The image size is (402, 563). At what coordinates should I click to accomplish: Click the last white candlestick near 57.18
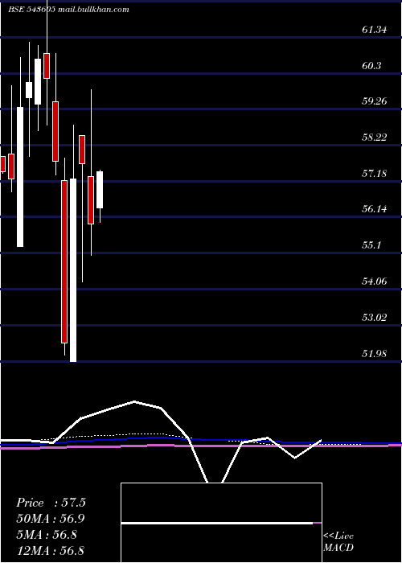click(100, 190)
